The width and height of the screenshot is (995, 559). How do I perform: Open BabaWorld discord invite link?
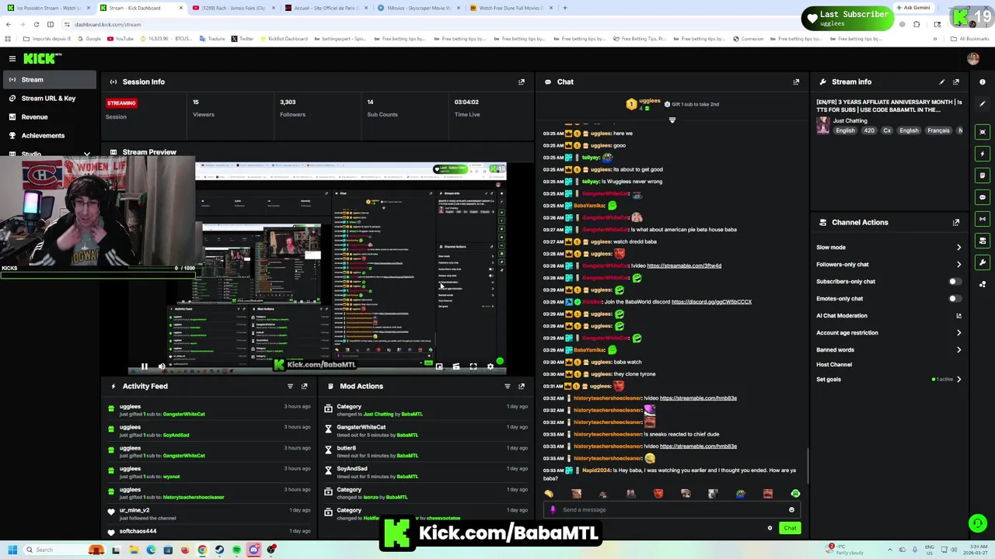[711, 302]
